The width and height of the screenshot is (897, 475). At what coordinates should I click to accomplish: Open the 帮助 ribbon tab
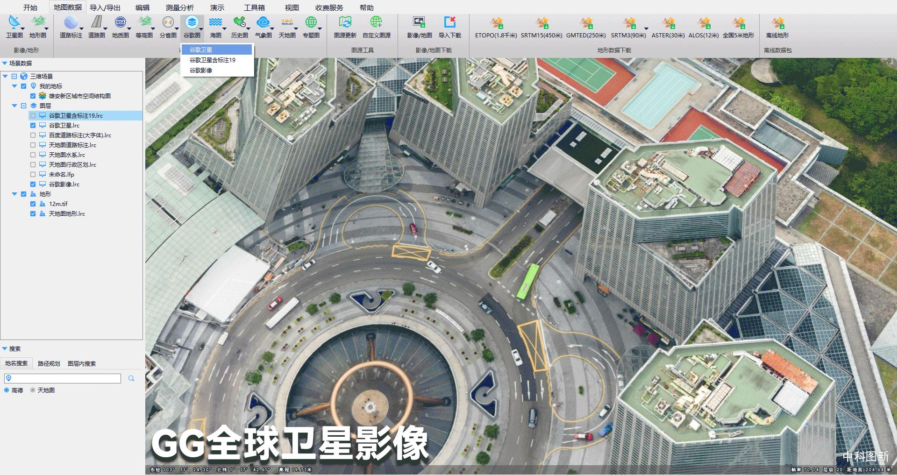[x=367, y=7]
